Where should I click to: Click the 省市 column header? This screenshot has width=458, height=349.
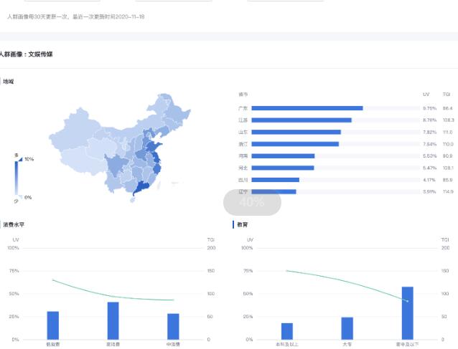[243, 95]
